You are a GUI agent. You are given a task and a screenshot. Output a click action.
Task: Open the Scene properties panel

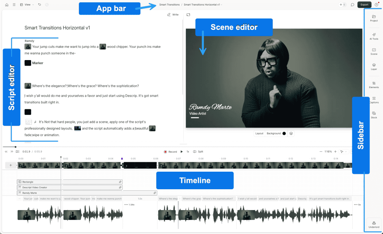(374, 52)
